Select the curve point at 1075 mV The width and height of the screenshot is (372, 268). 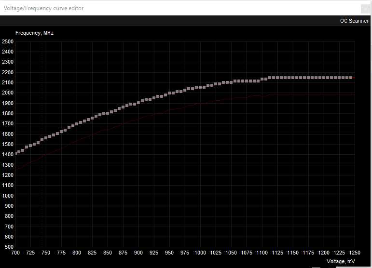coord(247,81)
